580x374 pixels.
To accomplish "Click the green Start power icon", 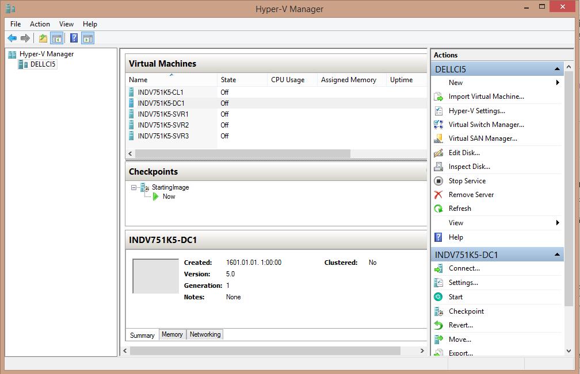I will [438, 297].
